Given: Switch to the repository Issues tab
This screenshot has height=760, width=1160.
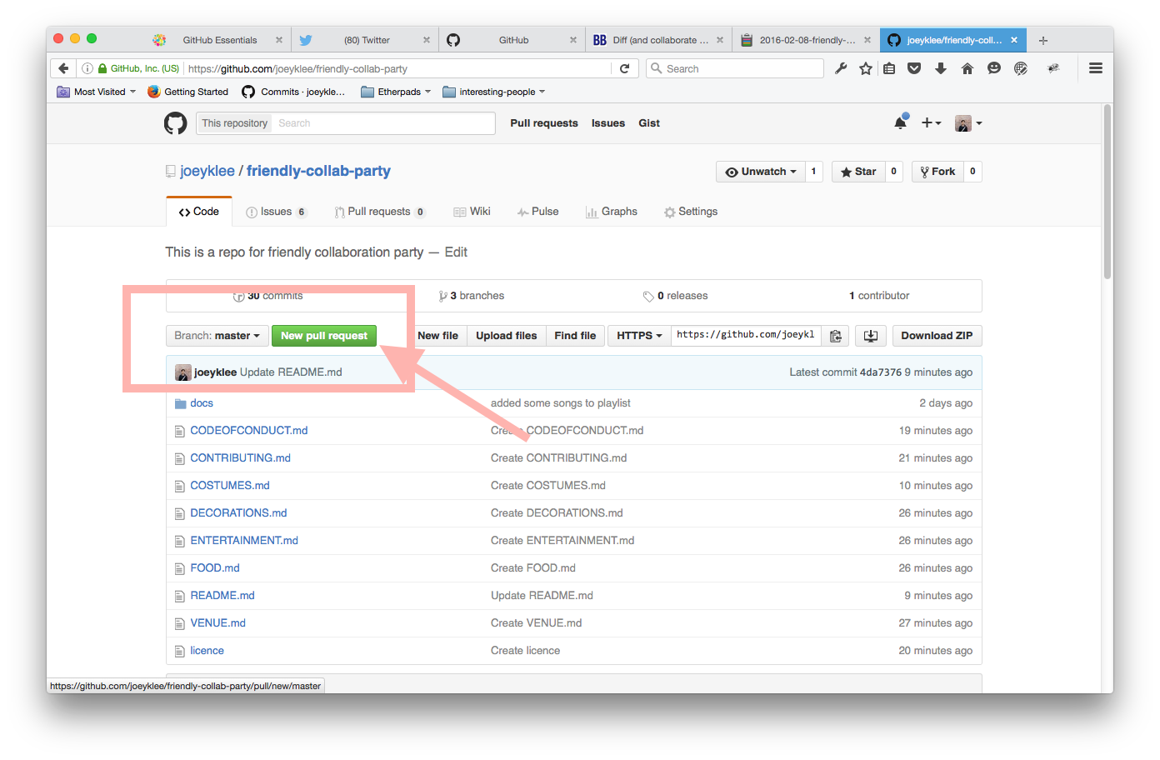Looking at the screenshot, I should (276, 212).
